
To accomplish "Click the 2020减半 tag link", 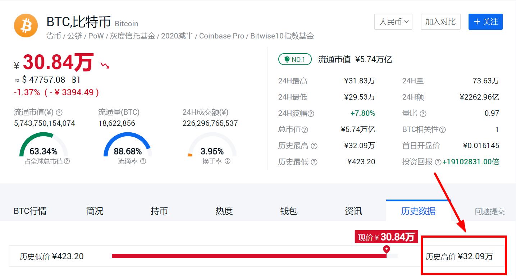I will coord(177,36).
